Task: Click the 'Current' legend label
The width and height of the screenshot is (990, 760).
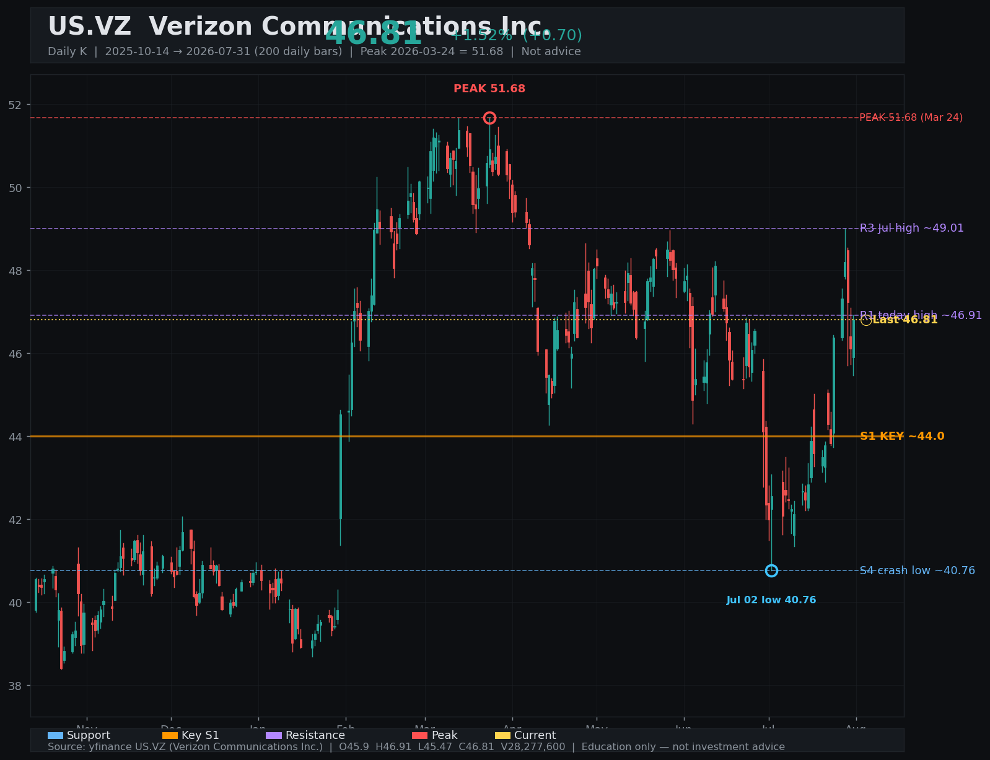Action: [x=535, y=735]
